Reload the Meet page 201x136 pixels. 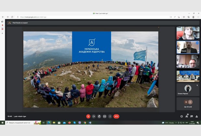(12, 17)
